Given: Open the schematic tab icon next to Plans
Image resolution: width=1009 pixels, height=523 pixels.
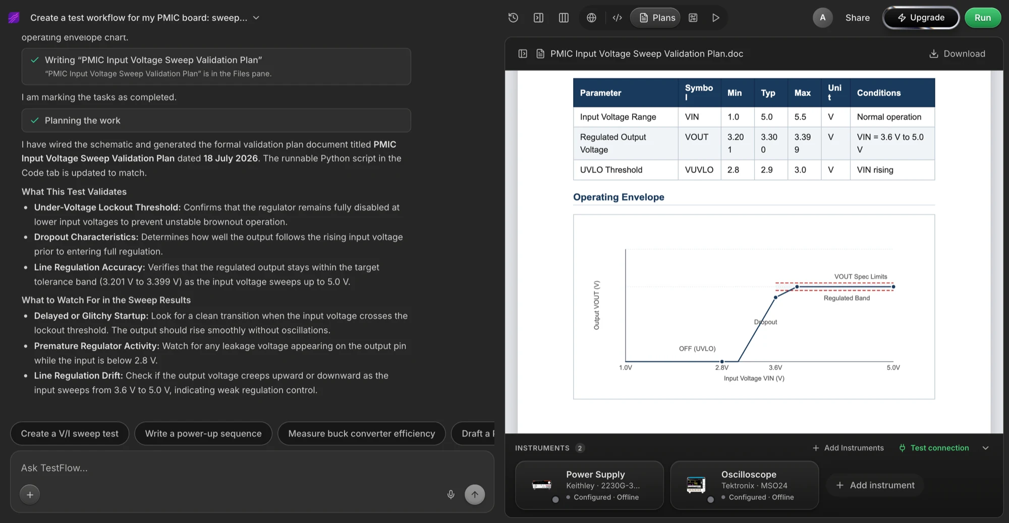Looking at the screenshot, I should [x=693, y=18].
